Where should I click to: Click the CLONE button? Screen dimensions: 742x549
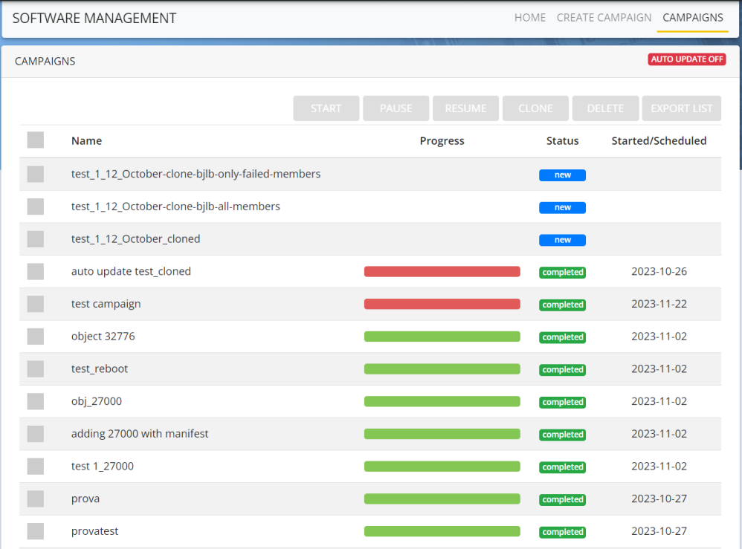click(x=535, y=108)
